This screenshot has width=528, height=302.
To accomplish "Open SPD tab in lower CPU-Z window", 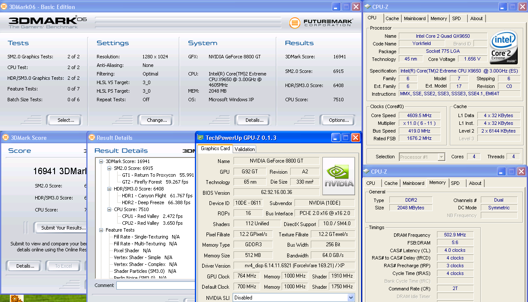I will point(455,183).
